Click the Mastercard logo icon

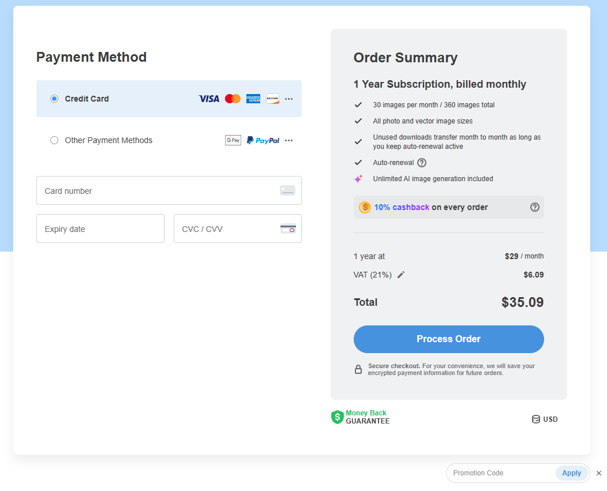[x=233, y=99]
